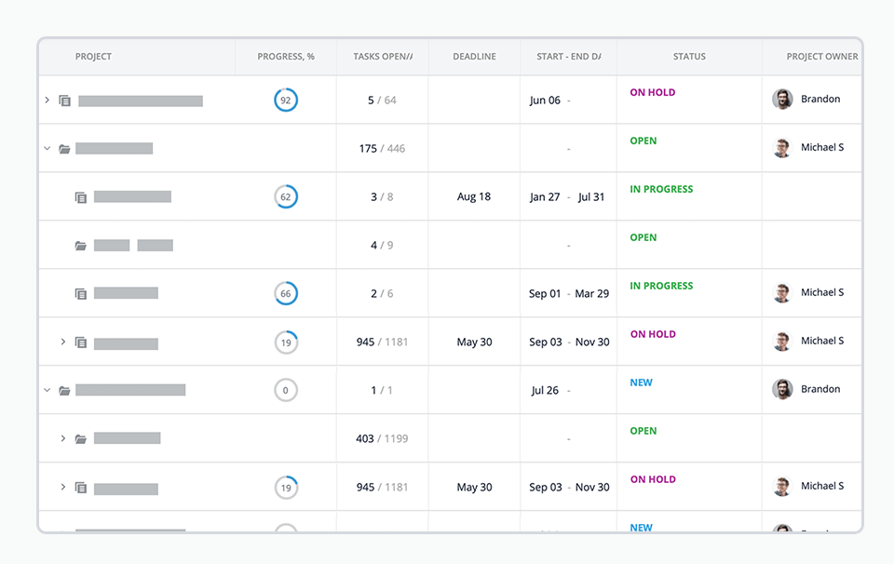894x564 pixels.
Task: Click the 92 percent progress circle
Action: coord(286,101)
